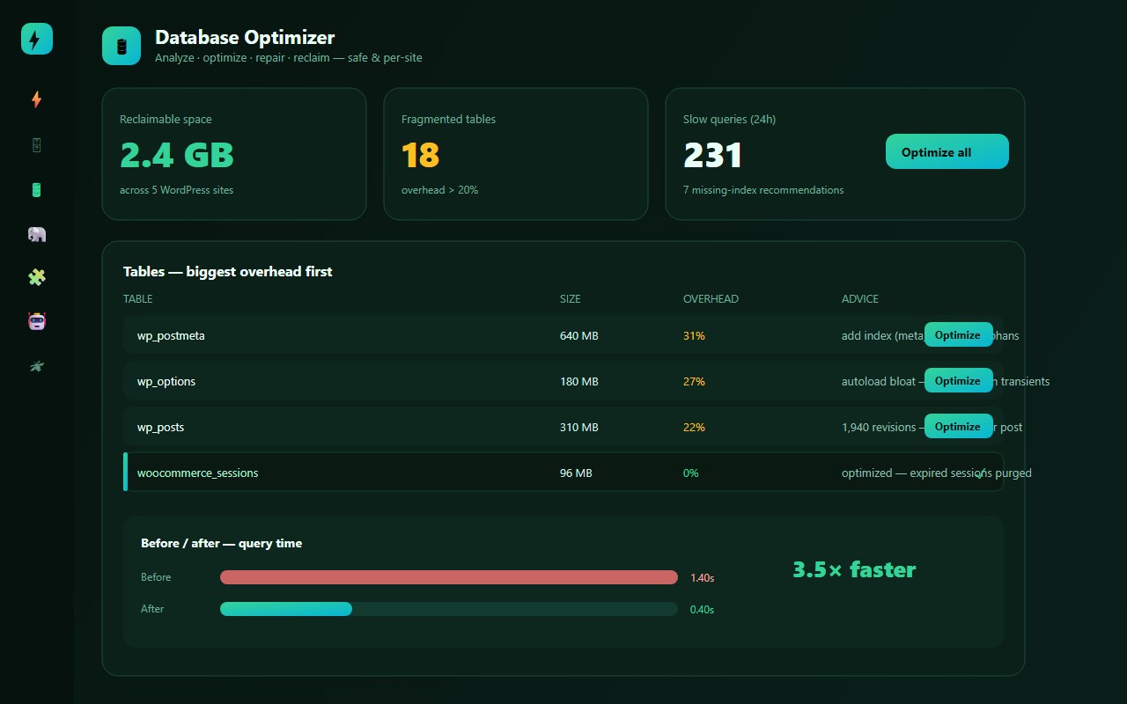The width and height of the screenshot is (1127, 704).
Task: Click Optimize for the wp_posts table
Action: [x=959, y=426]
